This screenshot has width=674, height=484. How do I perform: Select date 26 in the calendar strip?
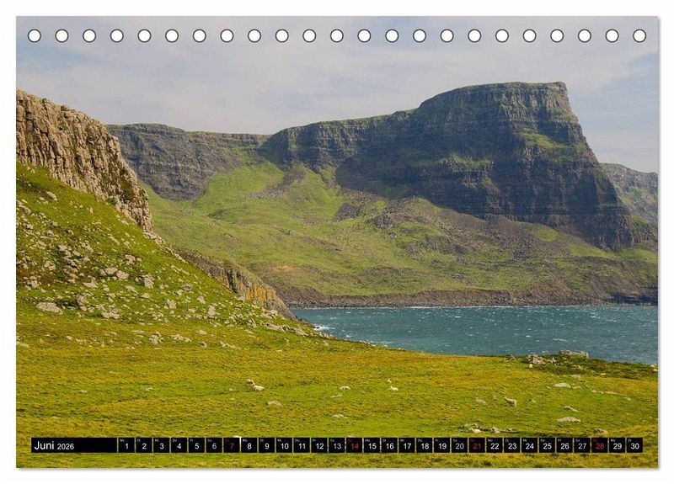pyautogui.click(x=565, y=445)
